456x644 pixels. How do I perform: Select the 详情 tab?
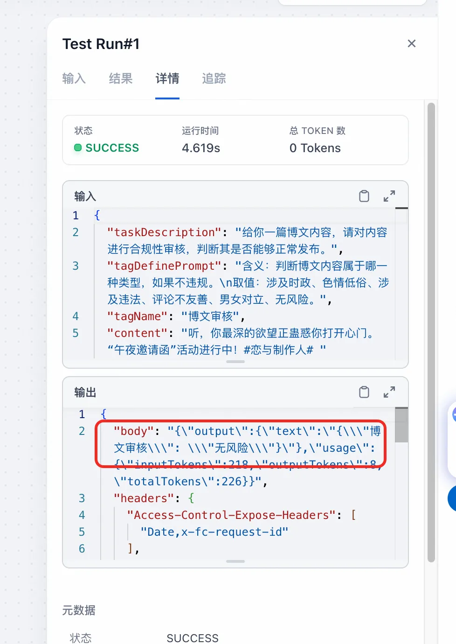pyautogui.click(x=167, y=78)
